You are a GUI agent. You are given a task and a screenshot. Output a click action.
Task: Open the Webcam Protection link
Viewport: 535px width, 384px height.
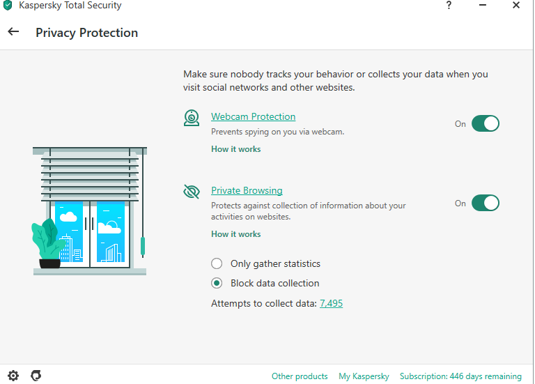click(x=253, y=116)
